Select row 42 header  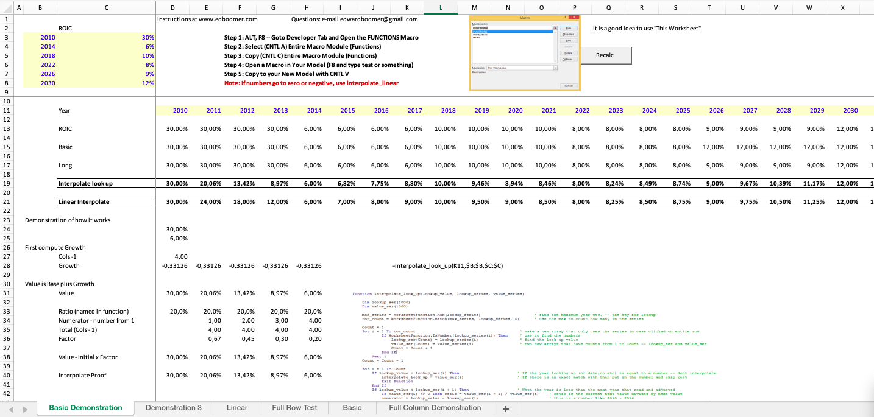6,394
